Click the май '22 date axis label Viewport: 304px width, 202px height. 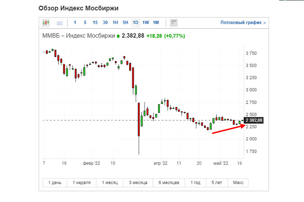pos(221,163)
